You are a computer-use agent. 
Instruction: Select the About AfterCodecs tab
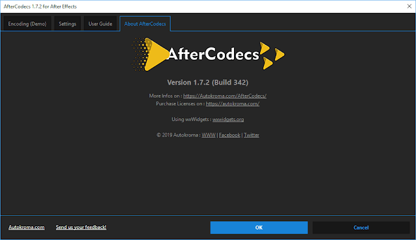tap(145, 23)
